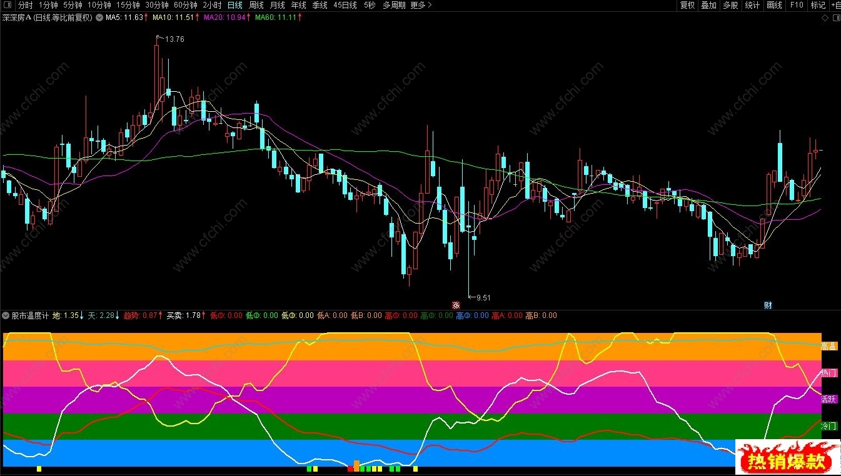Click the 高A: 0.00 indicator value
This screenshot has width=841, height=476.
pos(506,315)
